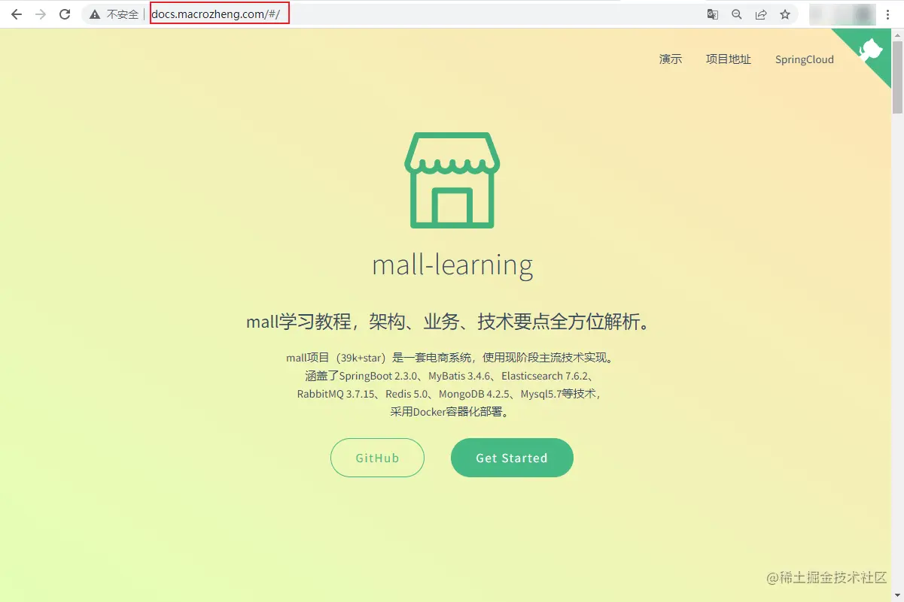Click the Get Started button
The height and width of the screenshot is (602, 904).
click(512, 458)
